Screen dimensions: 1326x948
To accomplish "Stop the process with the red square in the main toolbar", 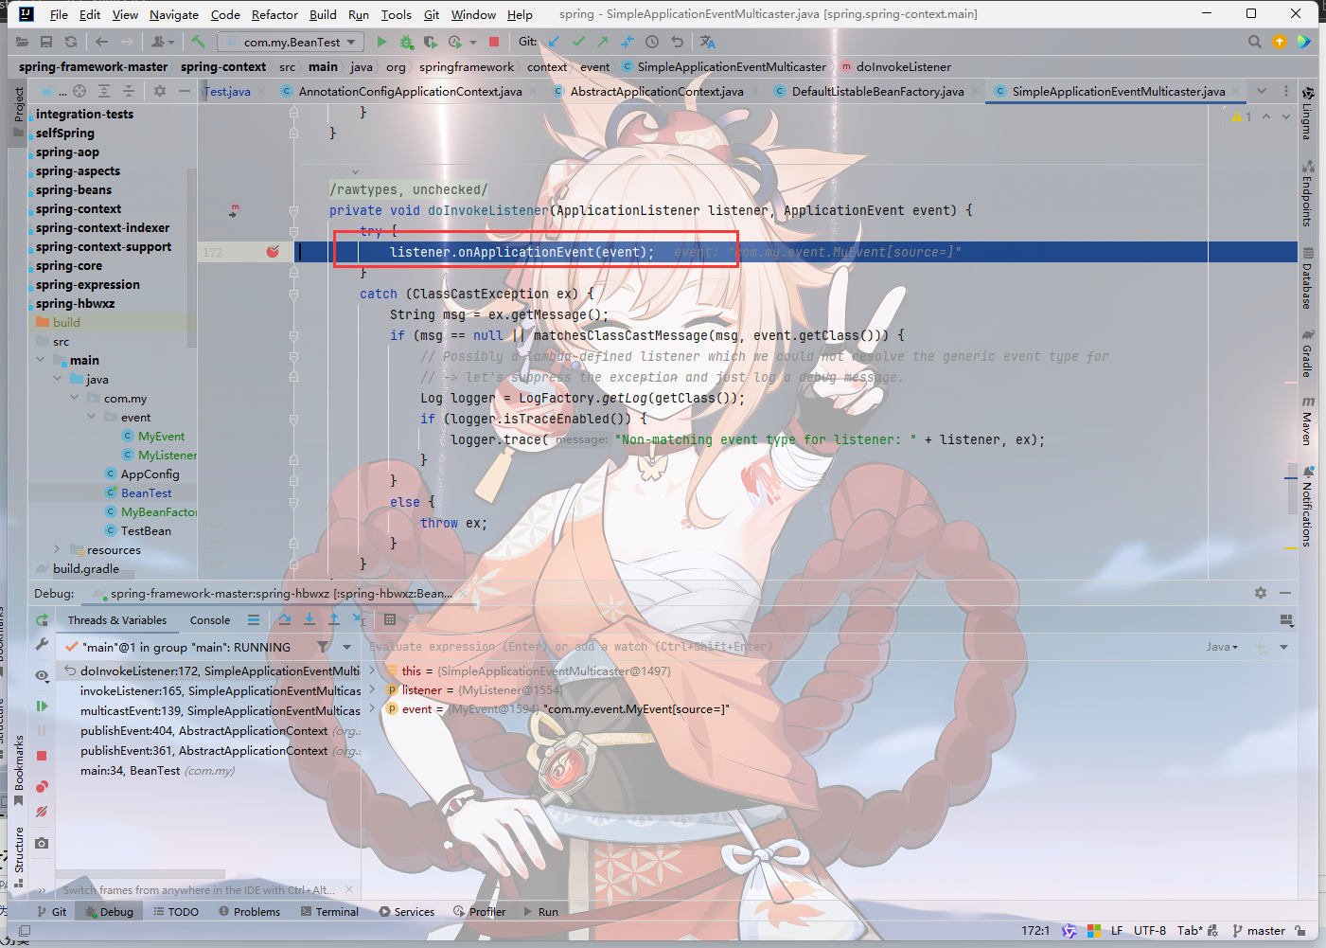I will tap(493, 42).
